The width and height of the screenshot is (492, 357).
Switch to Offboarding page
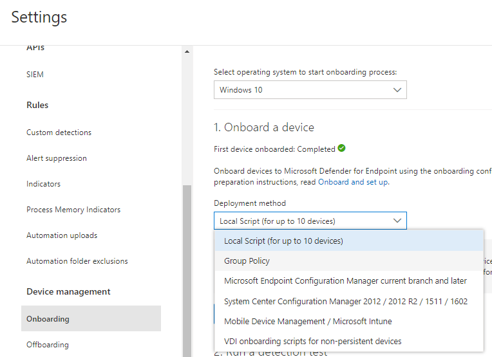coord(48,345)
